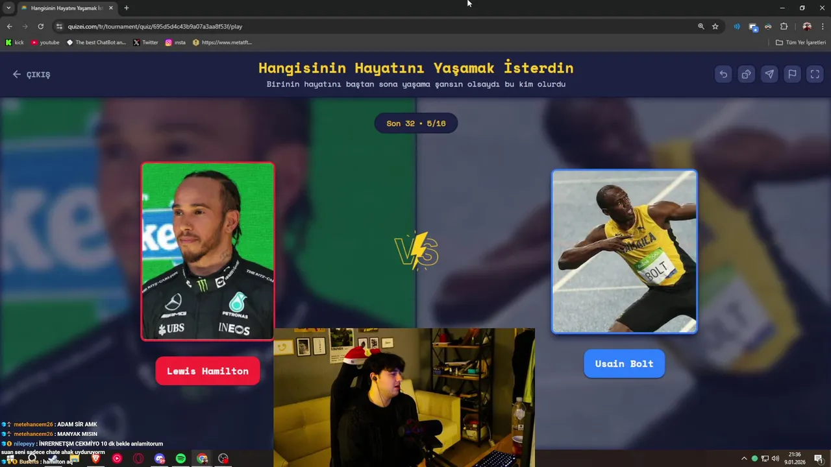831x467 pixels.
Task: Open the Extensions puzzle icon
Action: click(784, 27)
